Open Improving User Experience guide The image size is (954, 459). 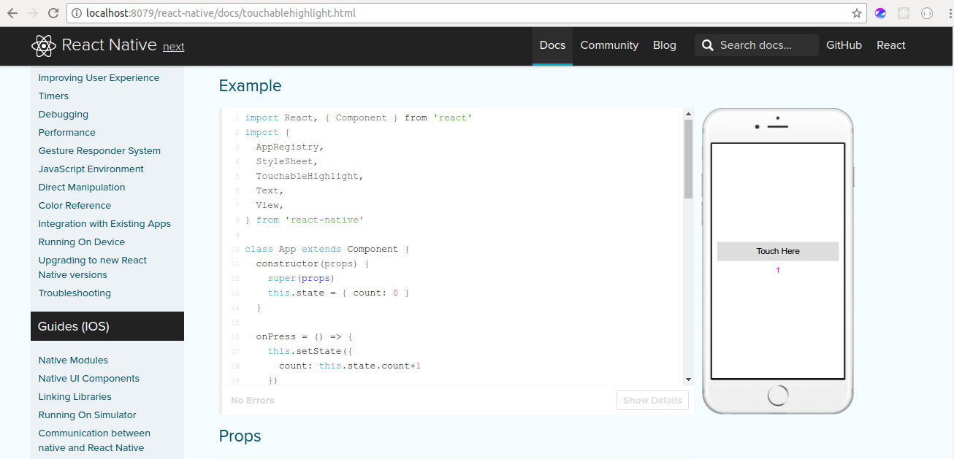coord(99,78)
